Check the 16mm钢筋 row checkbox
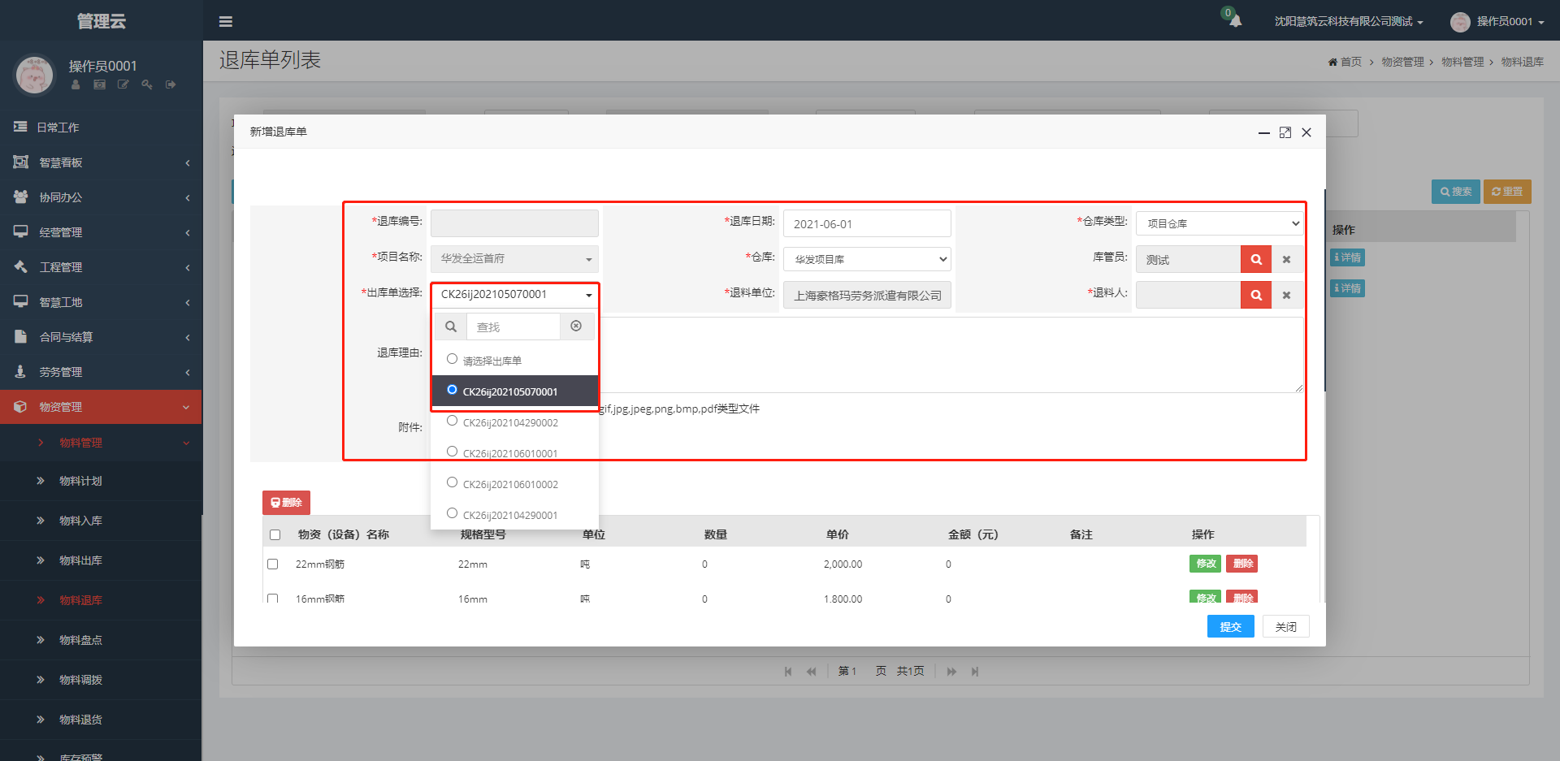The width and height of the screenshot is (1560, 761). click(x=273, y=599)
